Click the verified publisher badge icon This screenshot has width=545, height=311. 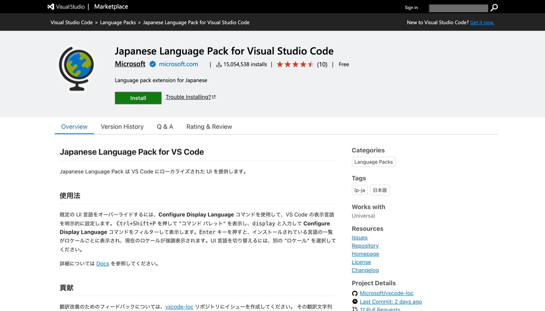click(x=153, y=64)
